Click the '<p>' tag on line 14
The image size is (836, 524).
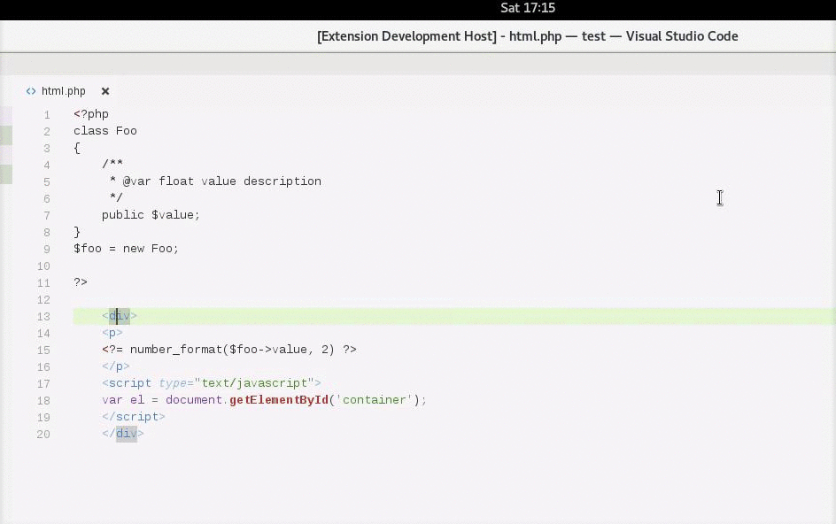click(x=112, y=333)
